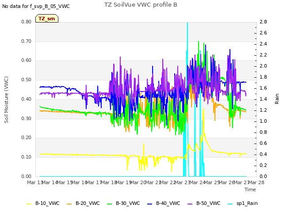Click the 0.8 rain axis tick label
The image size is (283, 212).
pyautogui.click(x=263, y=132)
